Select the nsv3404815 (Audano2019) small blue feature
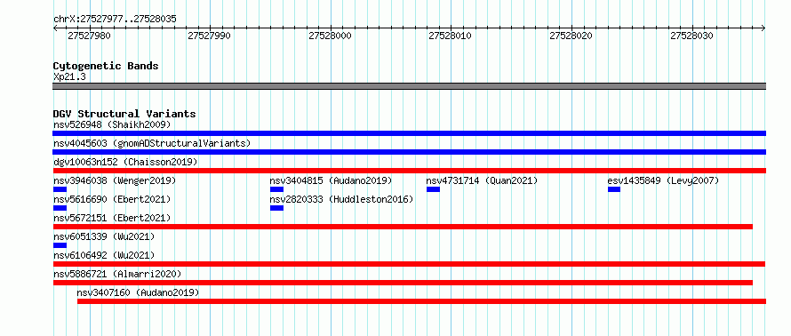Image resolution: width=791 pixels, height=336 pixels. (276, 189)
